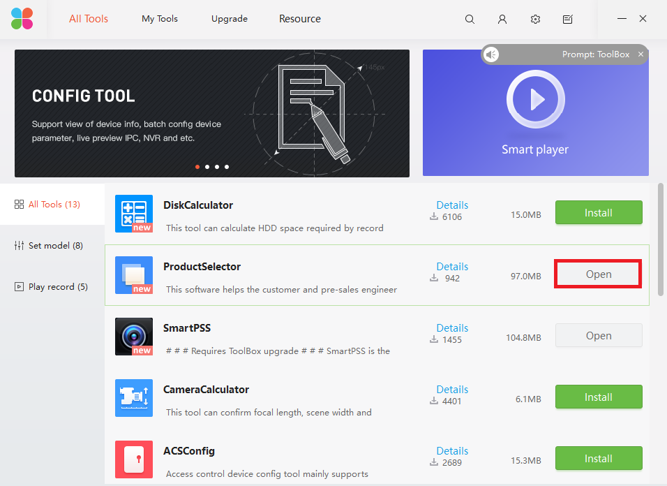667x486 pixels.
Task: View Details for ACSConfig
Action: click(x=452, y=450)
